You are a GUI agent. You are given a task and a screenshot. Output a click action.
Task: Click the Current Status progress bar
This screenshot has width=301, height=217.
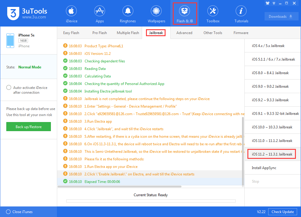coord(151,201)
